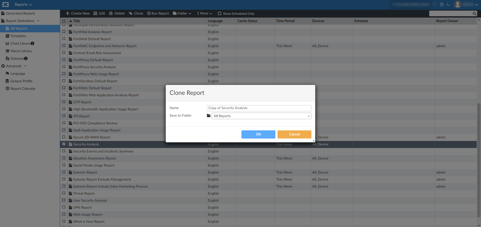Click the search magnifier icon
The width and height of the screenshot is (481, 227).
(474, 14)
